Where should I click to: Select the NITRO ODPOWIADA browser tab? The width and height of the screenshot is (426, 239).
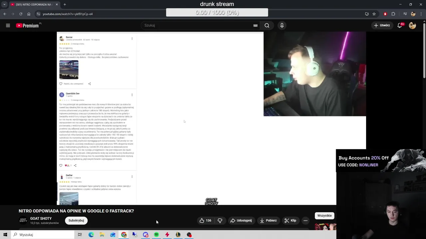coord(34,4)
